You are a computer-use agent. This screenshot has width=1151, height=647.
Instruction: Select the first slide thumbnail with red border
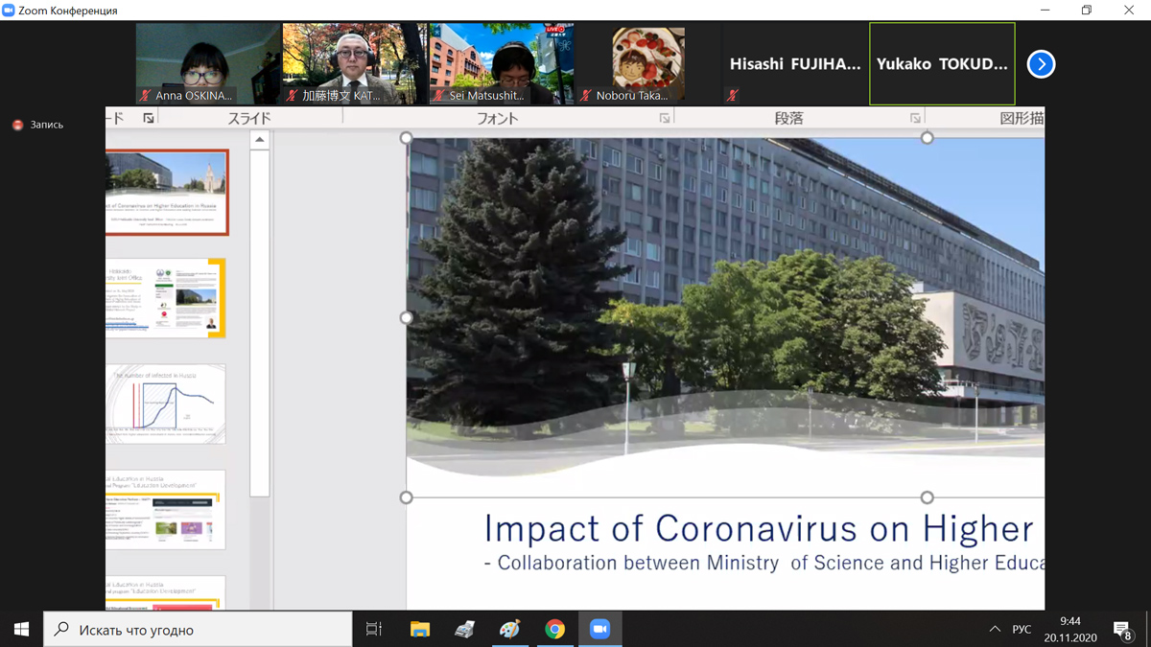click(167, 193)
